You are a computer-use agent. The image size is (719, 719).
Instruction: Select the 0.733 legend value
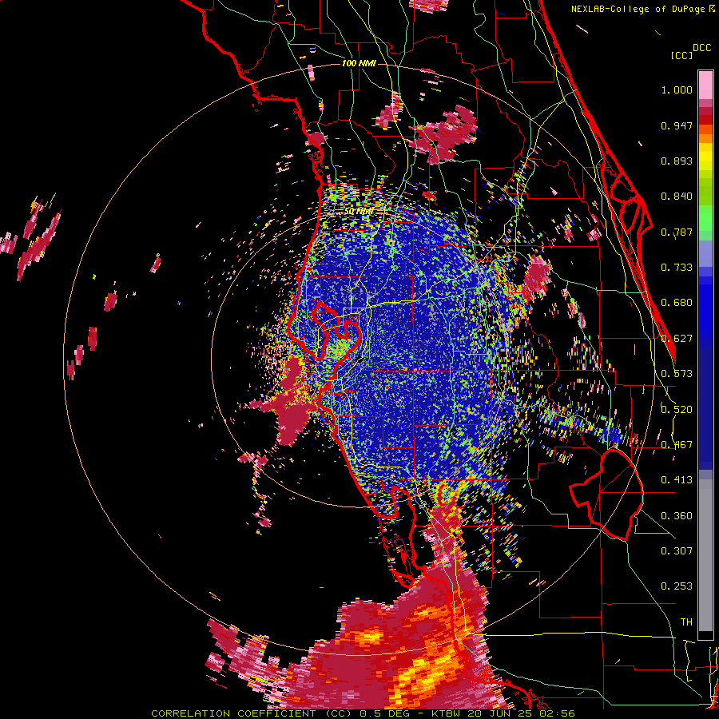[677, 268]
